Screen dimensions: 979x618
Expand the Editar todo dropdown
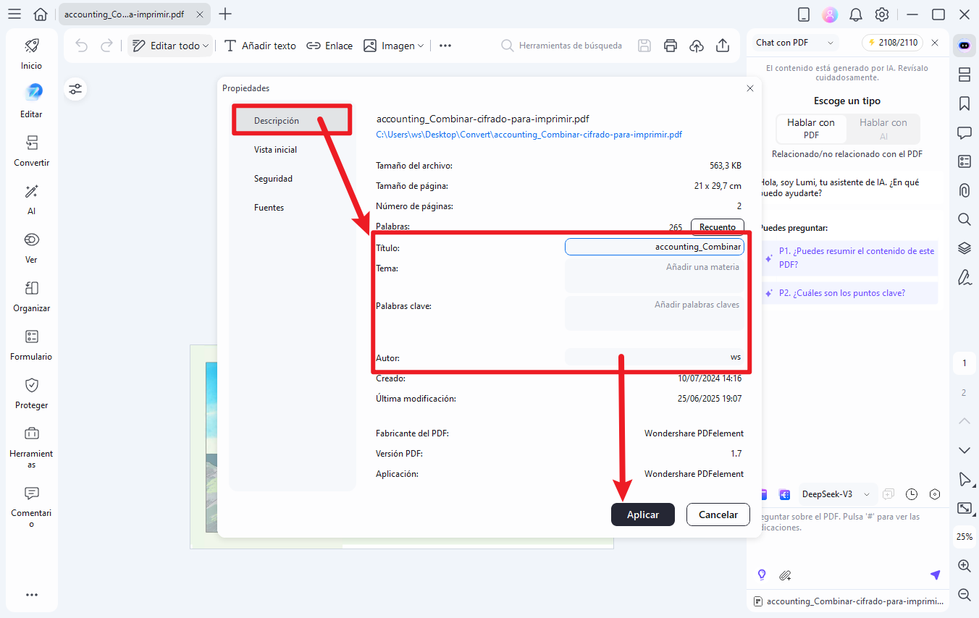pos(171,46)
